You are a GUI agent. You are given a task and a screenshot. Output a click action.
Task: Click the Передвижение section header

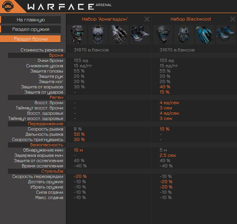click(46, 124)
